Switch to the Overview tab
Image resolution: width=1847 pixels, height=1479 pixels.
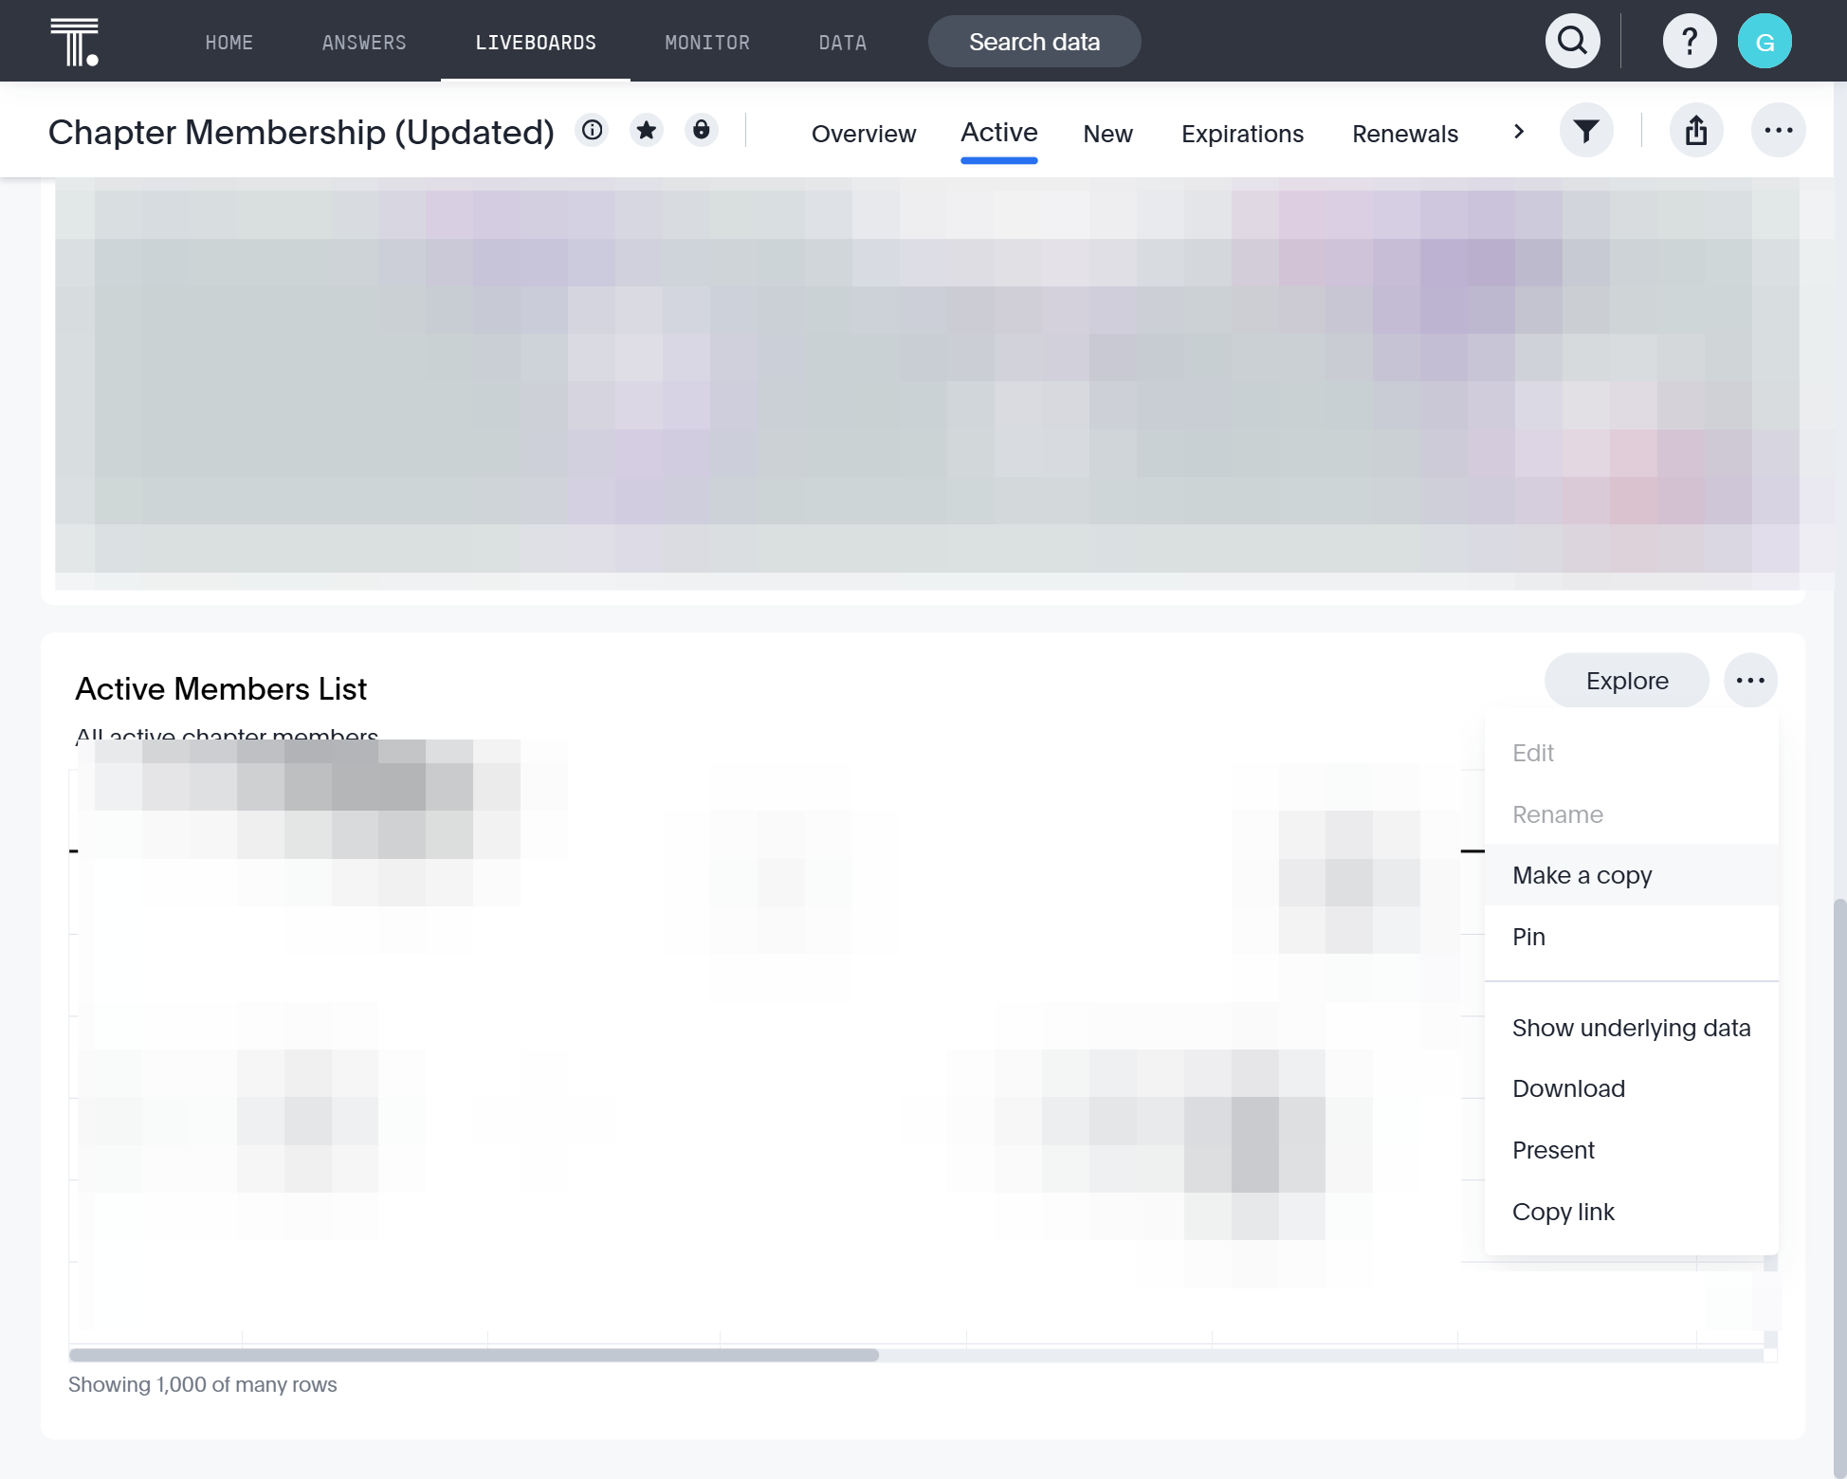[864, 134]
